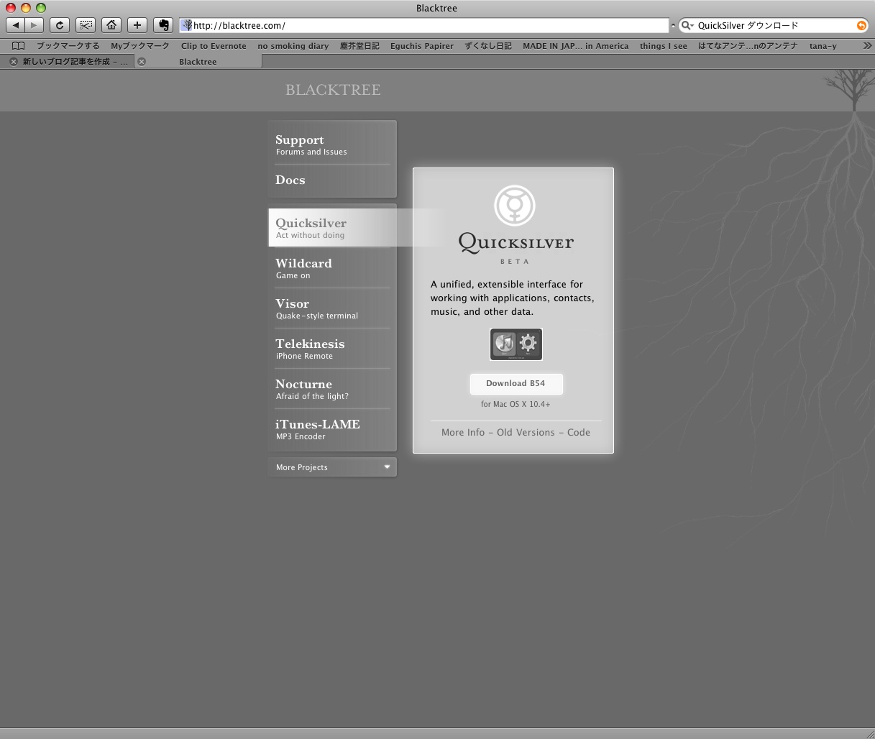Select the Blacktree tab

pyautogui.click(x=198, y=62)
